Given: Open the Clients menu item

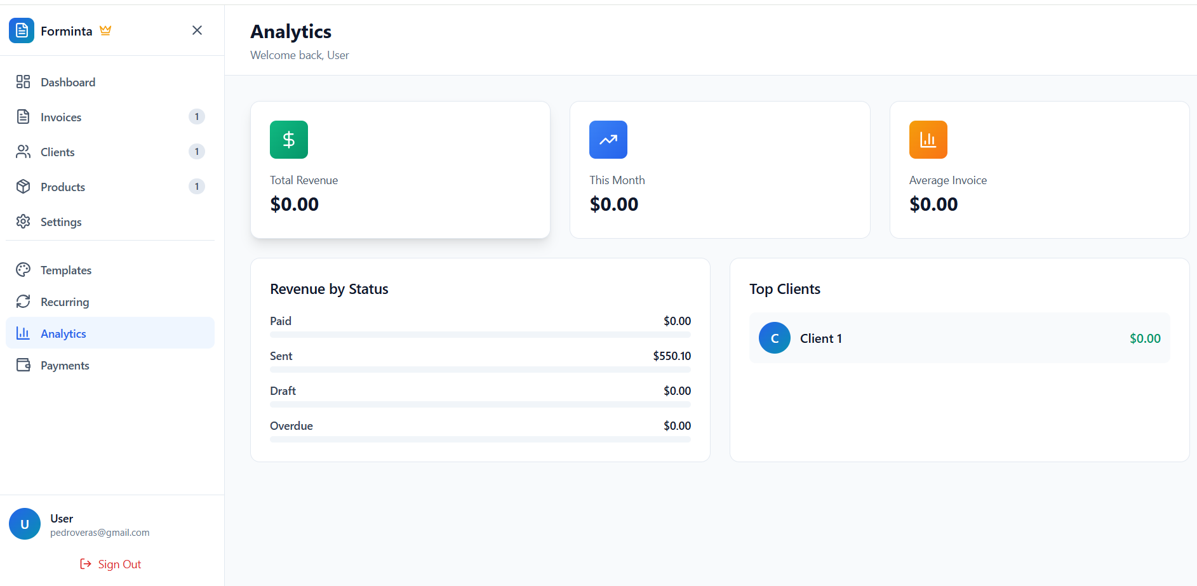Looking at the screenshot, I should pos(110,152).
